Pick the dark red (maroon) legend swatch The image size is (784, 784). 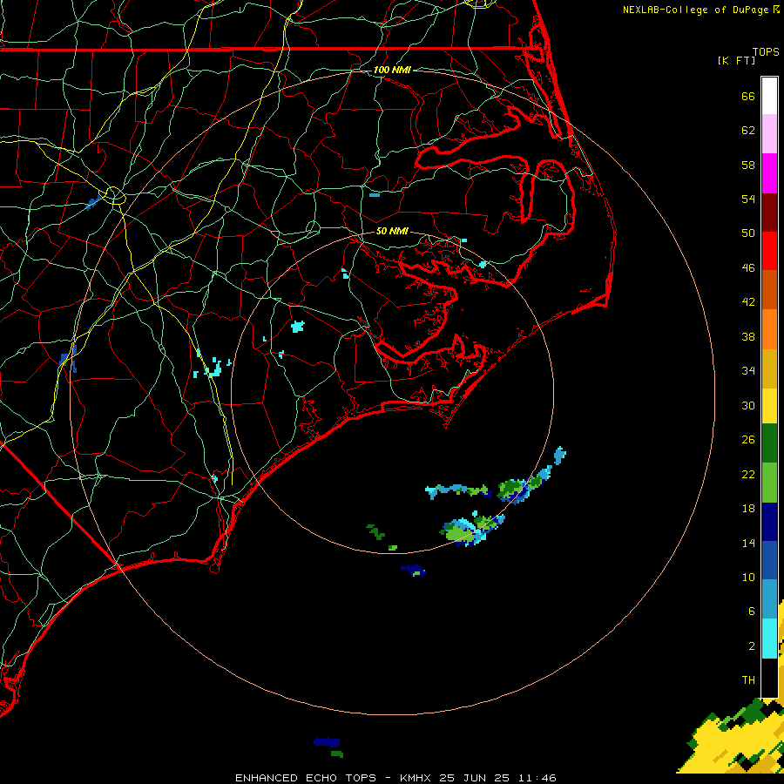[769, 213]
